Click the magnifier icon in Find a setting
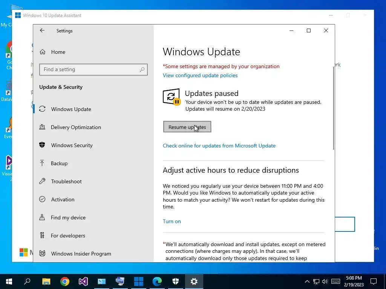 click(142, 70)
